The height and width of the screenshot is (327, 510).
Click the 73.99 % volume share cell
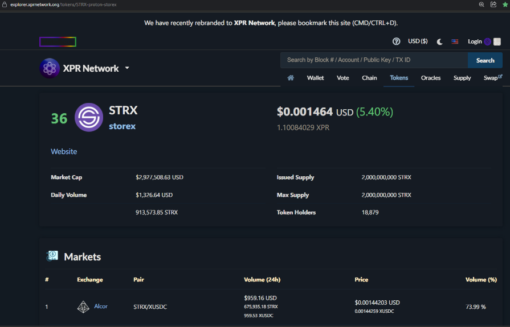[475, 307]
